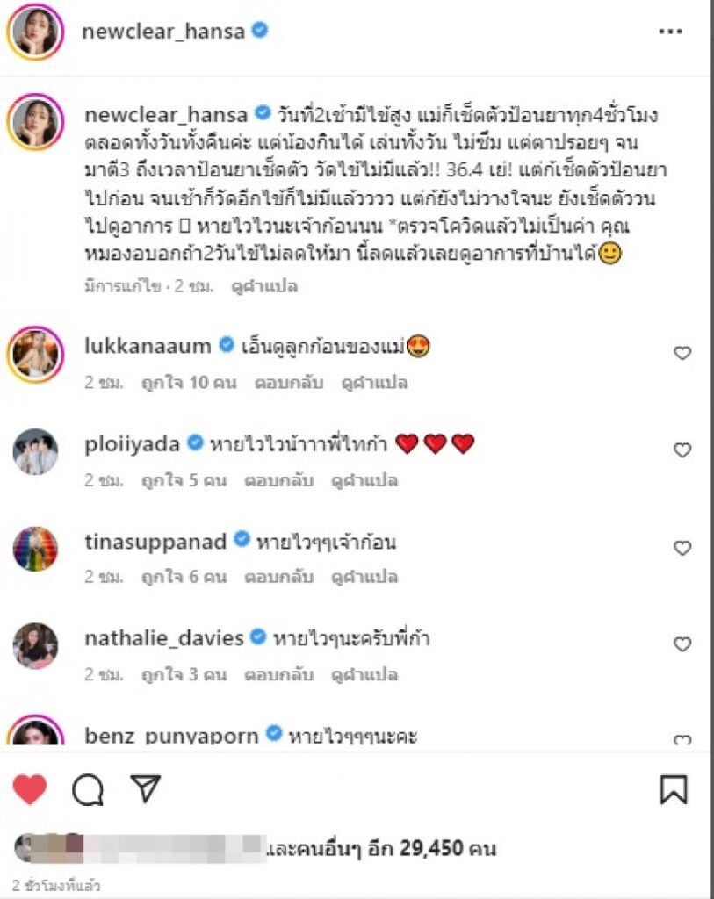Share post with paper plane icon
This screenshot has width=714, height=899.
coord(146,788)
